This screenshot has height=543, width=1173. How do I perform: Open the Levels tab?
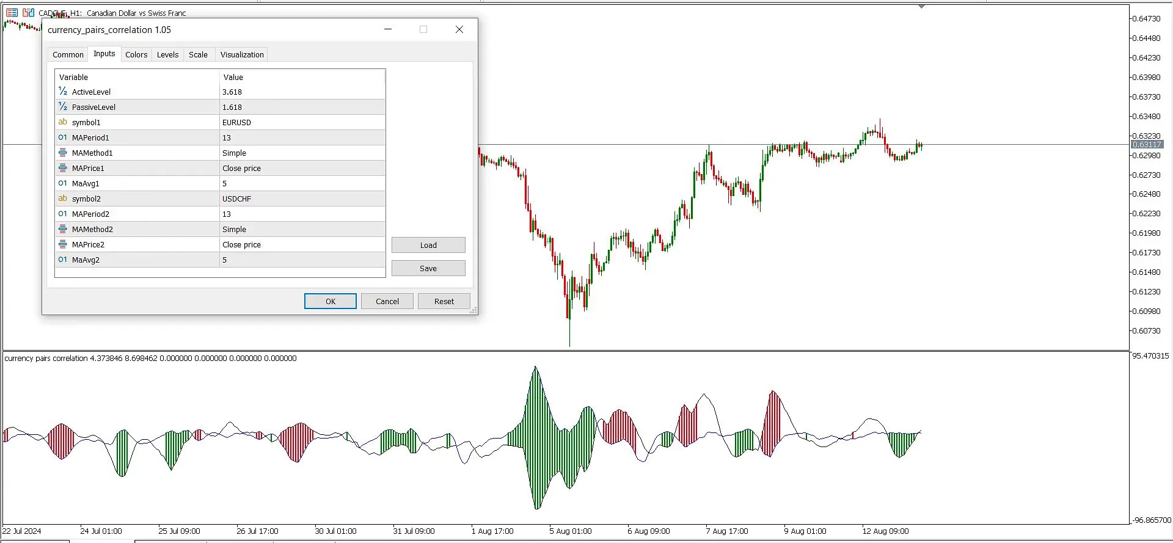(167, 54)
